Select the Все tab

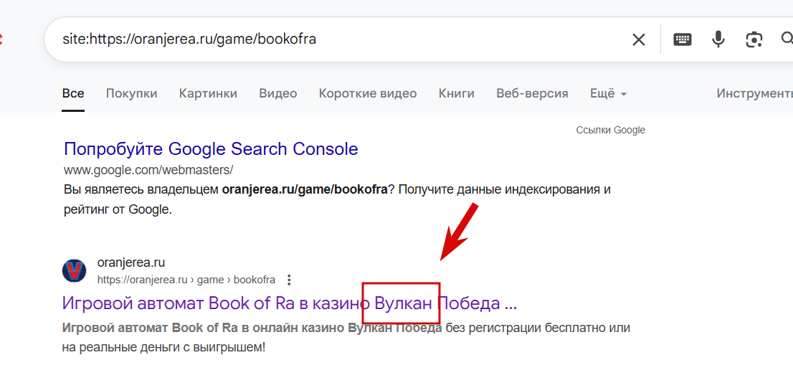[73, 93]
